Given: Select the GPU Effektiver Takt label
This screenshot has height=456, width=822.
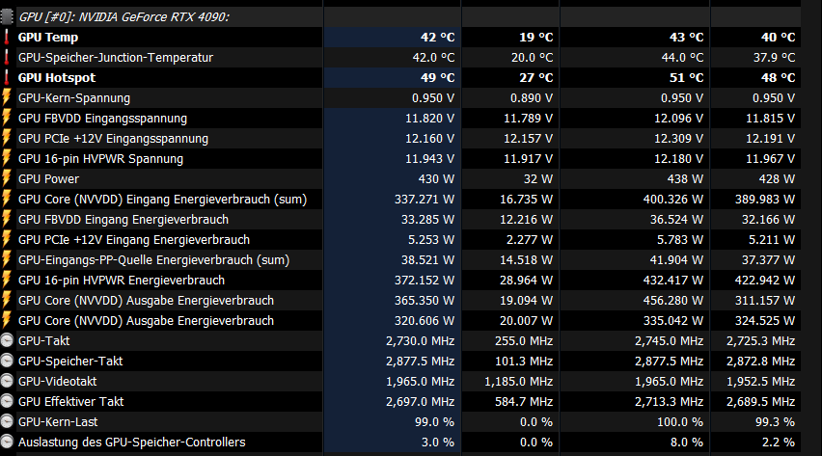Looking at the screenshot, I should 70,402.
